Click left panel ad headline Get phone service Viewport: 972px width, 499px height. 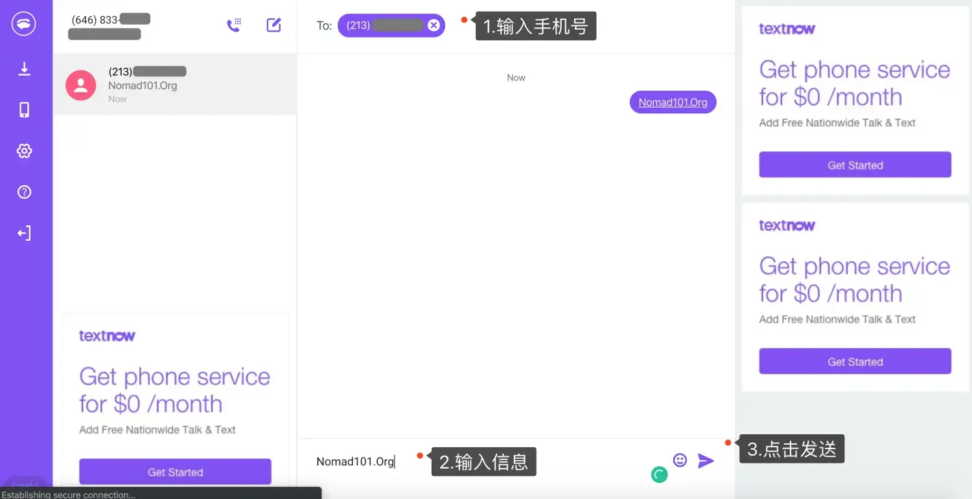tap(174, 390)
